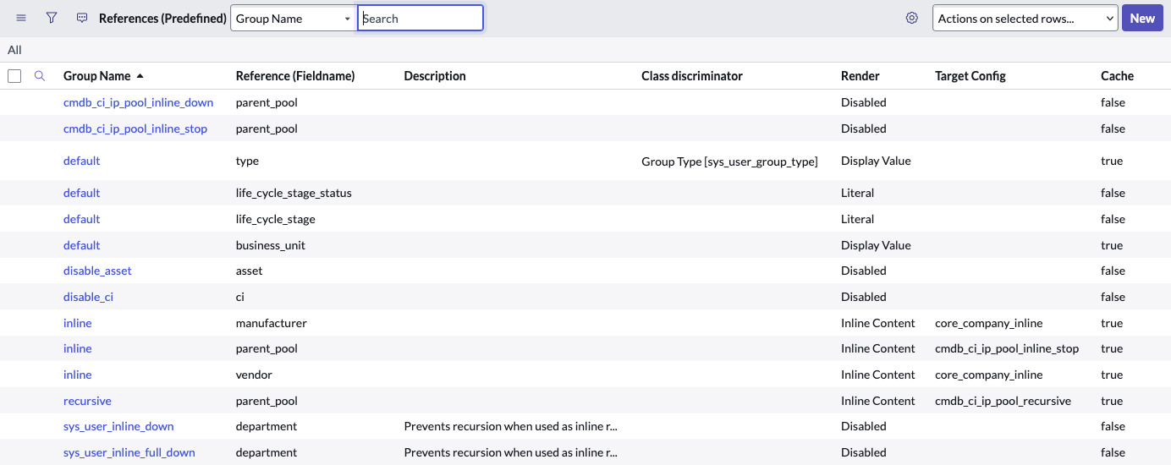Screen dimensions: 1171x465
Task: Open disable_ci group link
Action: [88, 297]
